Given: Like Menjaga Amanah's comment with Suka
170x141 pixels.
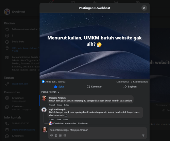Looking at the screenshot, I should click(x=60, y=105).
